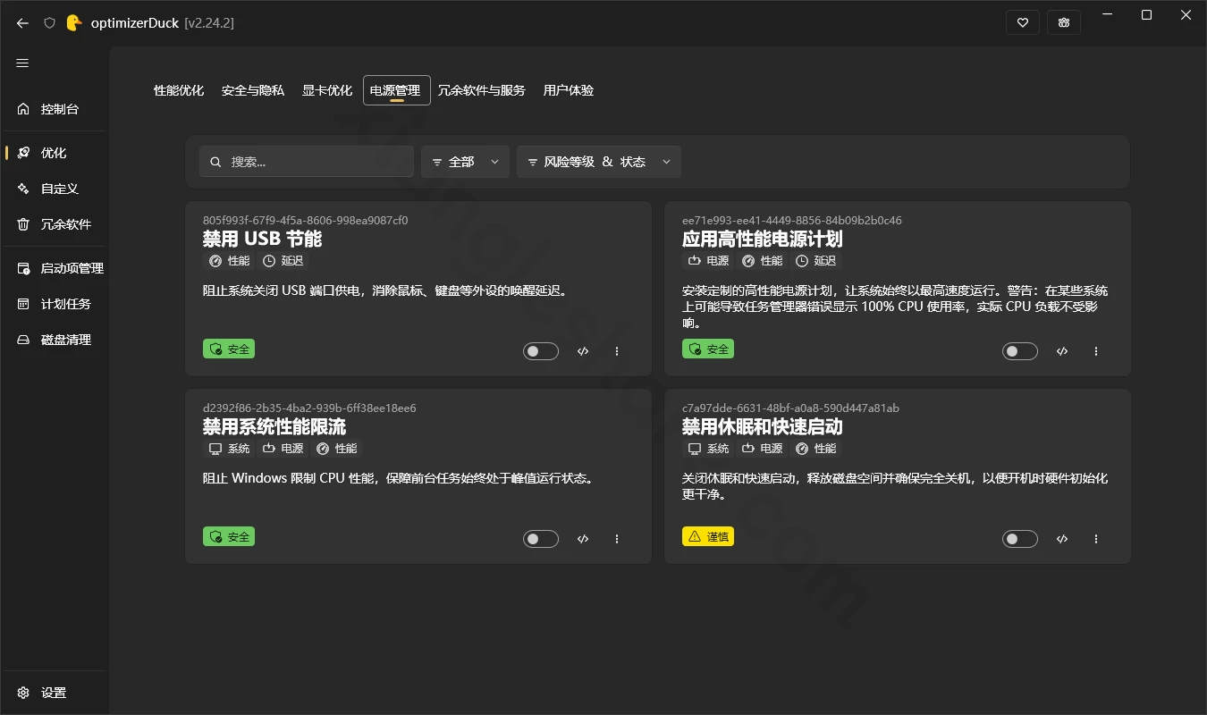The height and width of the screenshot is (715, 1207).
Task: Open more options for 应用高性能电源计划
Action: click(1096, 351)
